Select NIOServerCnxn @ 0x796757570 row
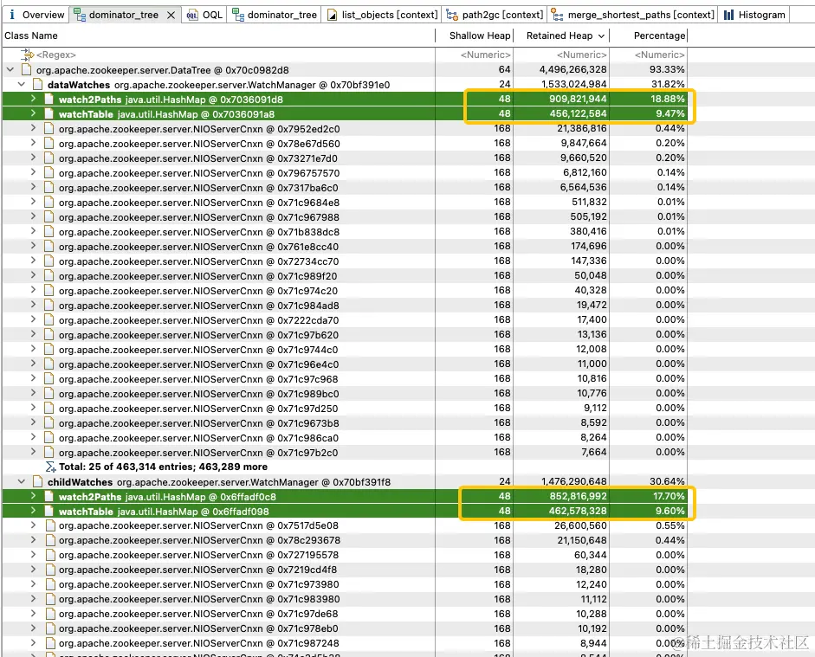 (345, 173)
